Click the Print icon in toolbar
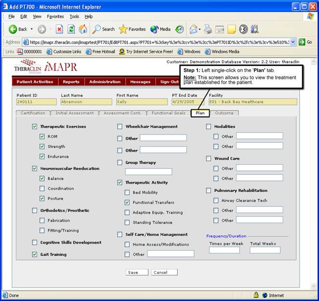This screenshot has width=319, height=301. (208, 29)
